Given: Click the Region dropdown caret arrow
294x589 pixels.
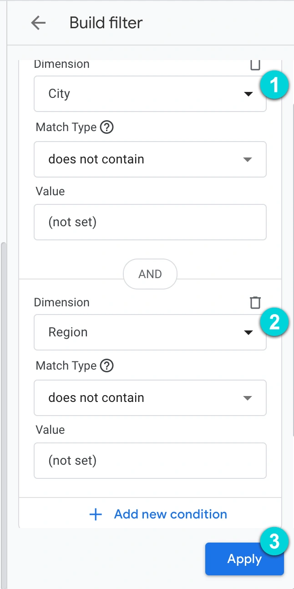Looking at the screenshot, I should coord(248,333).
